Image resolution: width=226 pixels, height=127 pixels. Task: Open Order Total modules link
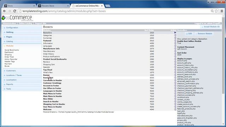[x=9, y=57]
